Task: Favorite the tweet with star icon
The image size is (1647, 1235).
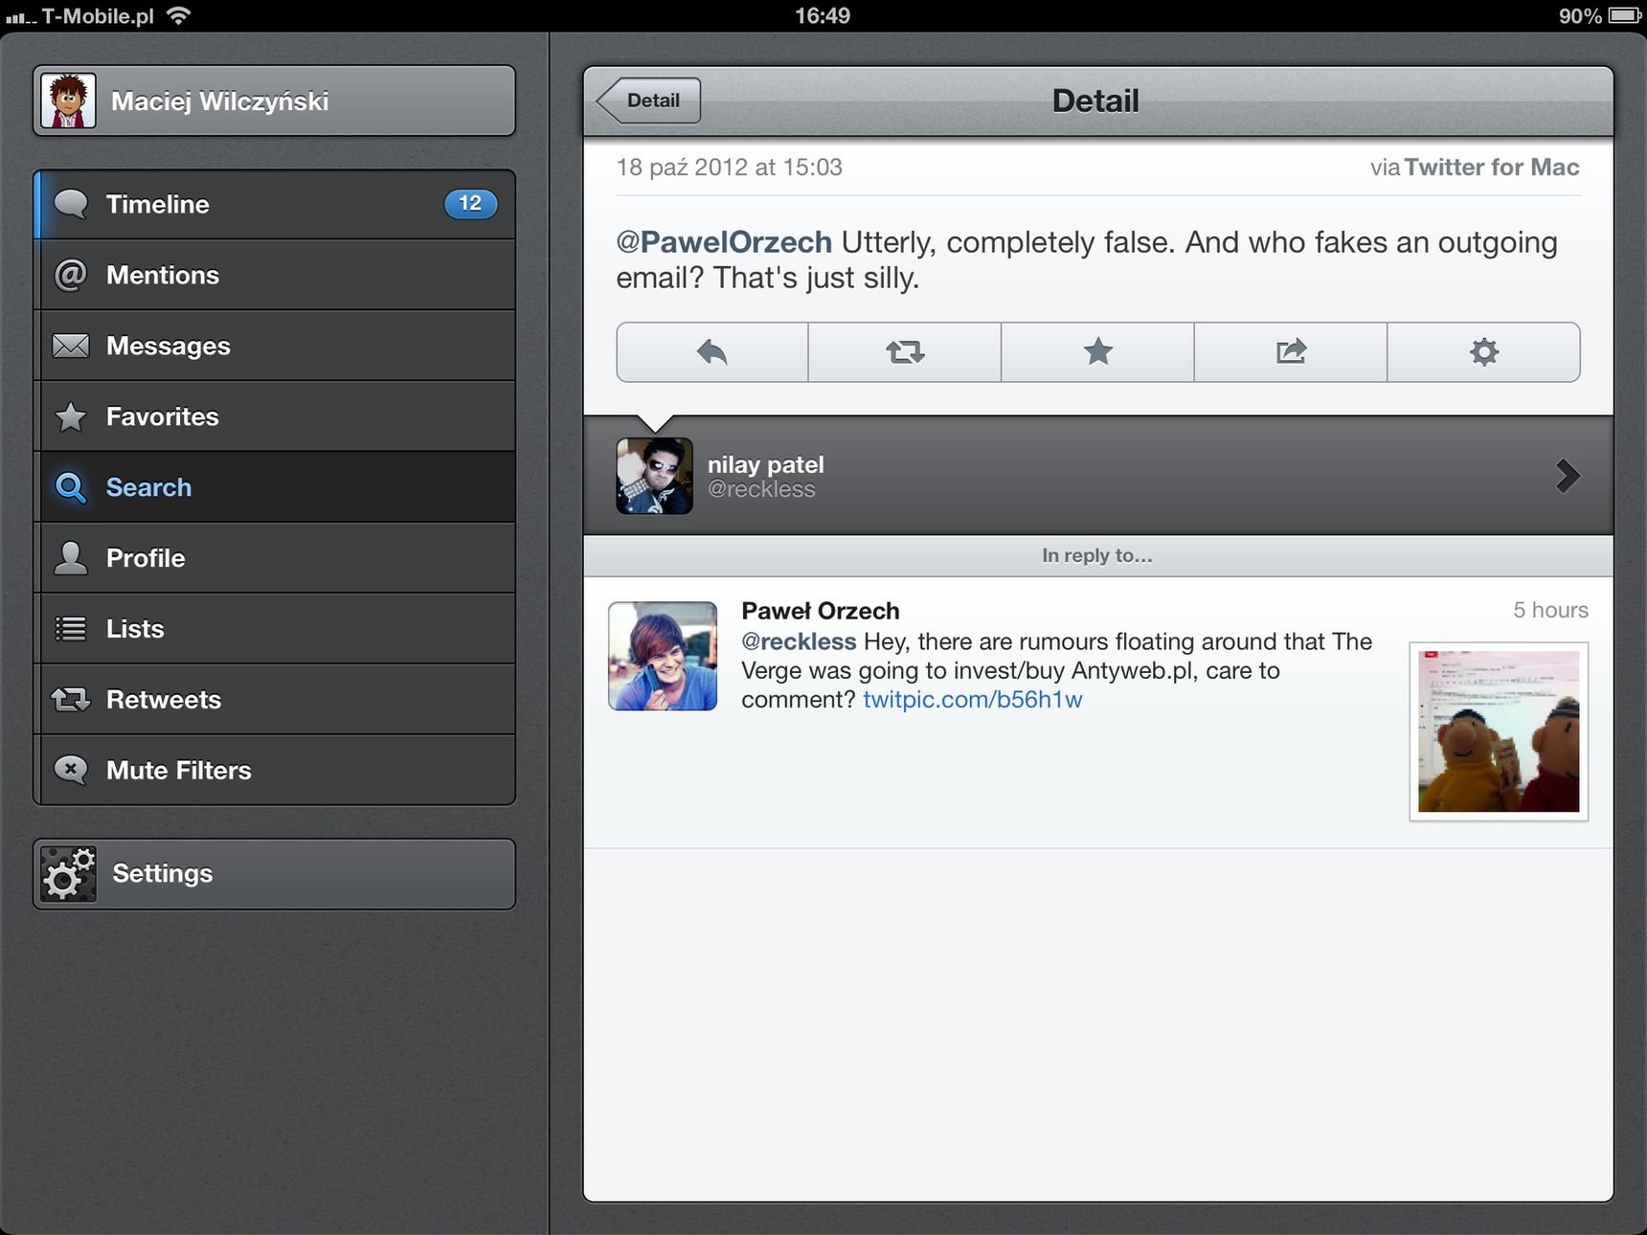Action: [1097, 352]
